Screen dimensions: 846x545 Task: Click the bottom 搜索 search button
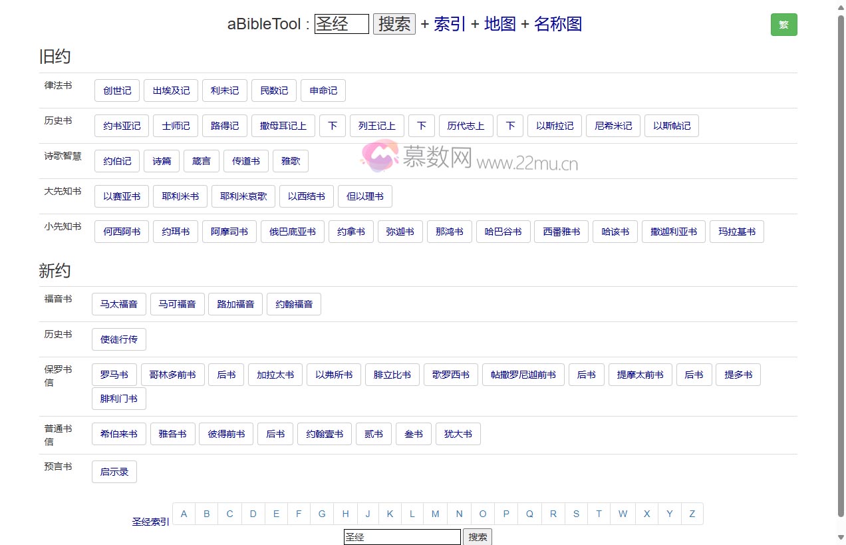(x=477, y=536)
